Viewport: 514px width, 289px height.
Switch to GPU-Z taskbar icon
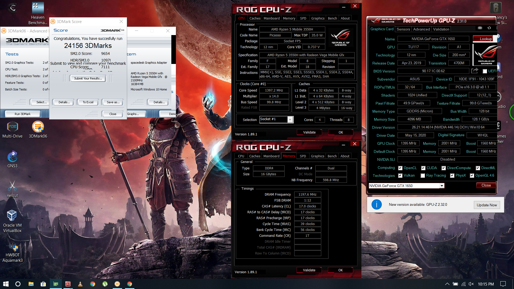click(x=56, y=284)
